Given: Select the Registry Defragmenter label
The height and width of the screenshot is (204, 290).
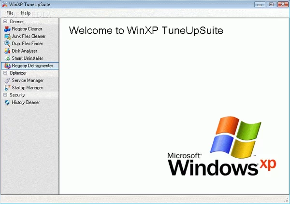Looking at the screenshot, I should 32,66.
